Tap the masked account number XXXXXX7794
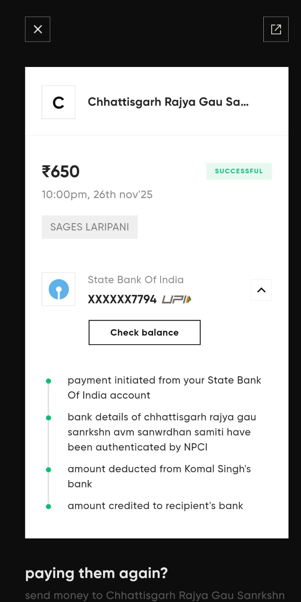Viewport: 301px width, 602px height. (x=122, y=299)
